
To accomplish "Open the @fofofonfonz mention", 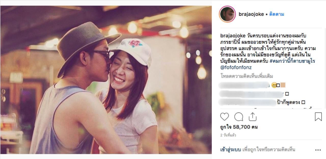I will pos(236,68).
